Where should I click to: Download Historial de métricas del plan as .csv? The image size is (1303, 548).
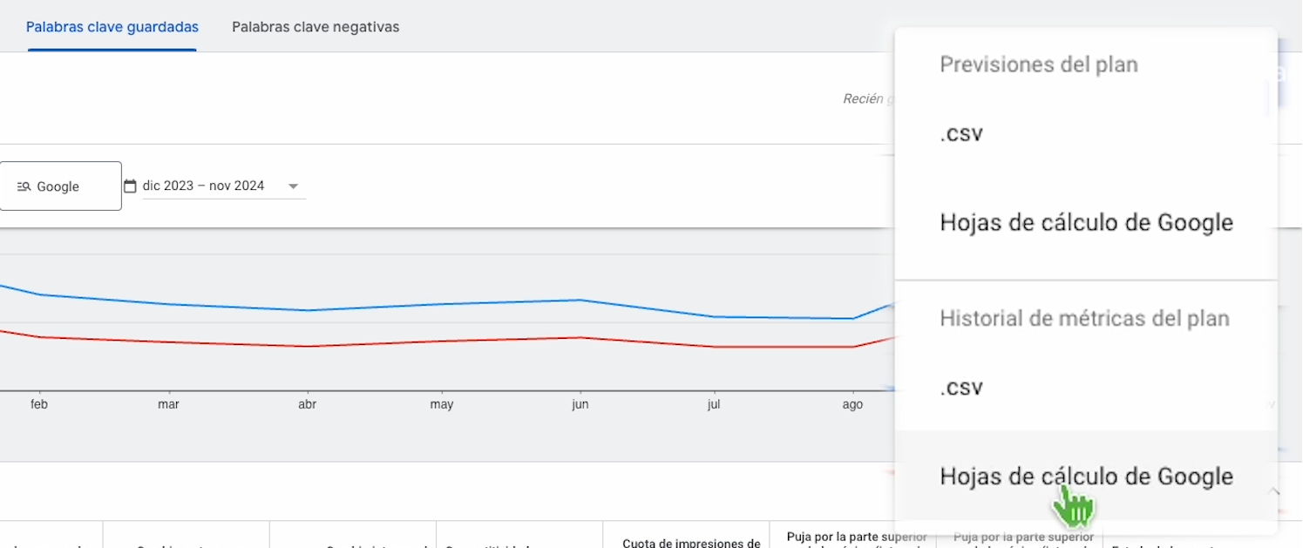[x=962, y=388]
